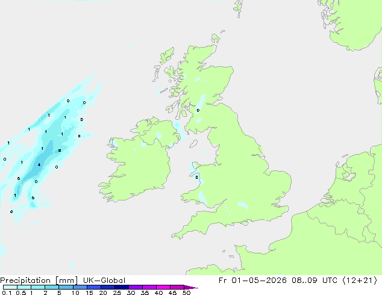Select the 5–10 mm legend color swatch

(x=66, y=287)
